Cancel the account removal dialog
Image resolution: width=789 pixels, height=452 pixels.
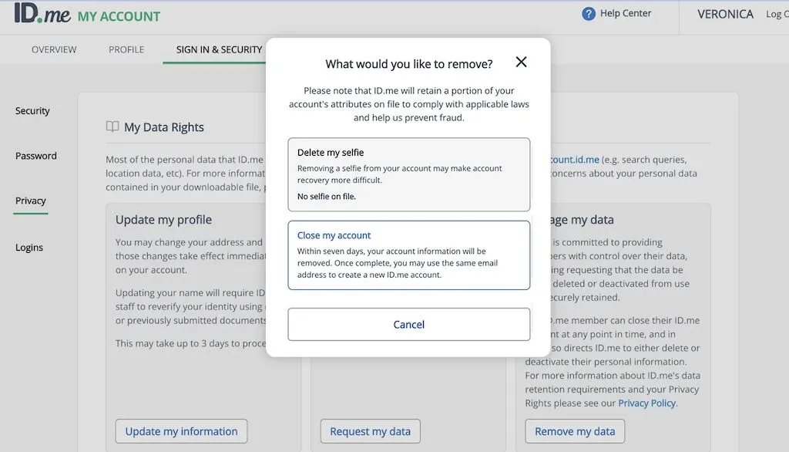408,324
